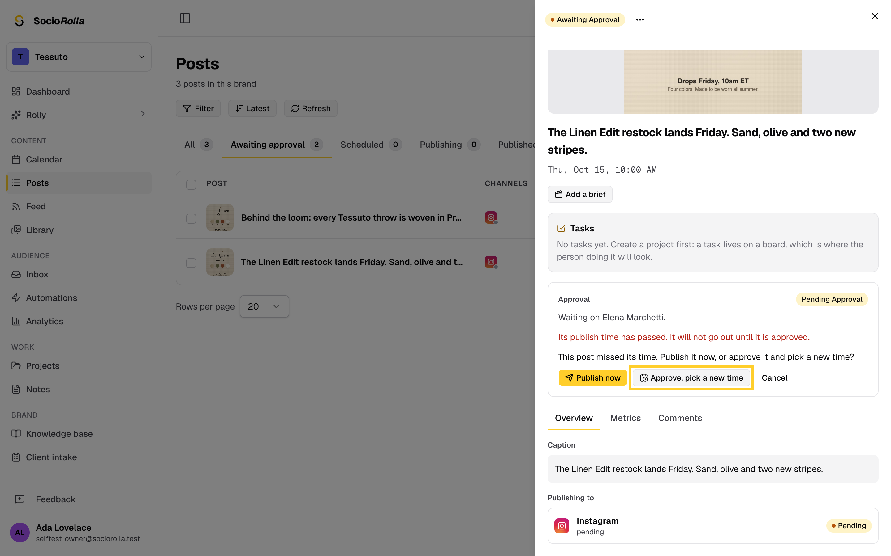Click the Publish now button
The image size is (891, 556).
[x=592, y=378]
